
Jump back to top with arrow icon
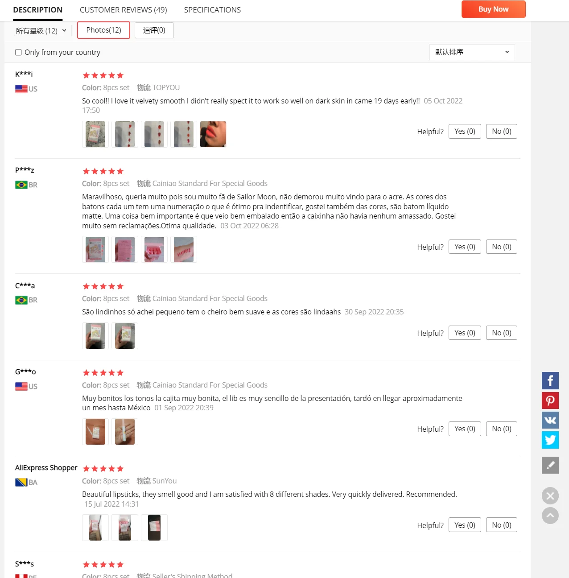pyautogui.click(x=550, y=516)
